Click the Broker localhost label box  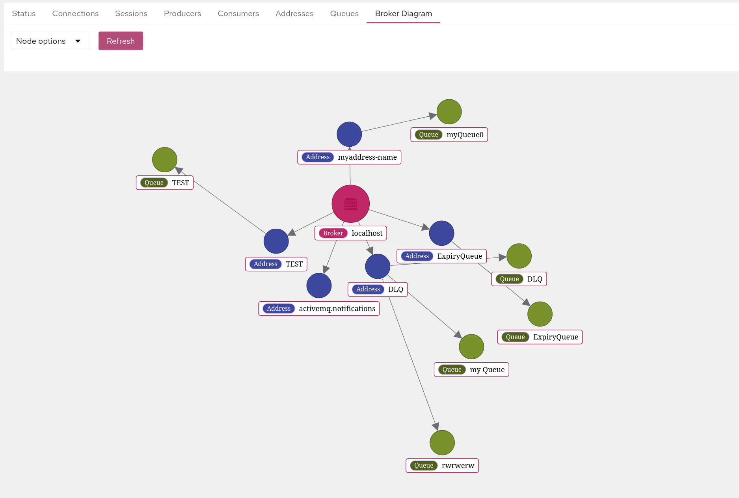click(x=350, y=233)
